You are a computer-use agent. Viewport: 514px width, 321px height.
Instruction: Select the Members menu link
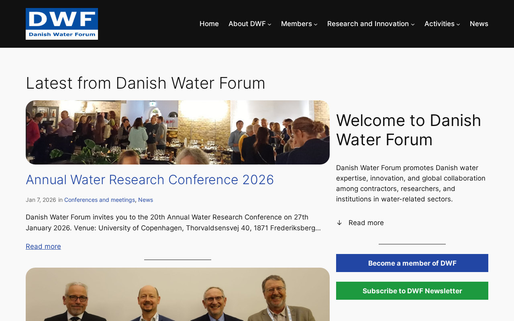296,24
